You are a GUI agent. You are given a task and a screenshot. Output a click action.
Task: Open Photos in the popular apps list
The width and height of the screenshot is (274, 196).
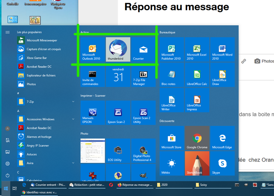point(46,84)
